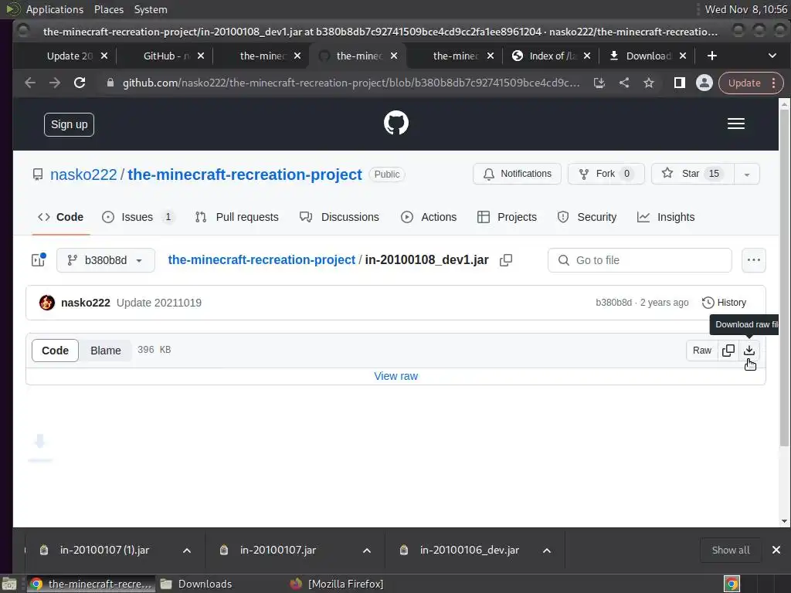Viewport: 791px width, 593px height.
Task: Expand options for in-20100106_dev.jar download
Action: pos(547,550)
